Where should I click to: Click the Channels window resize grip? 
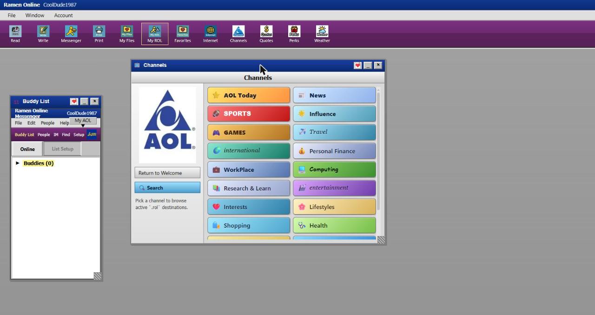click(x=381, y=240)
